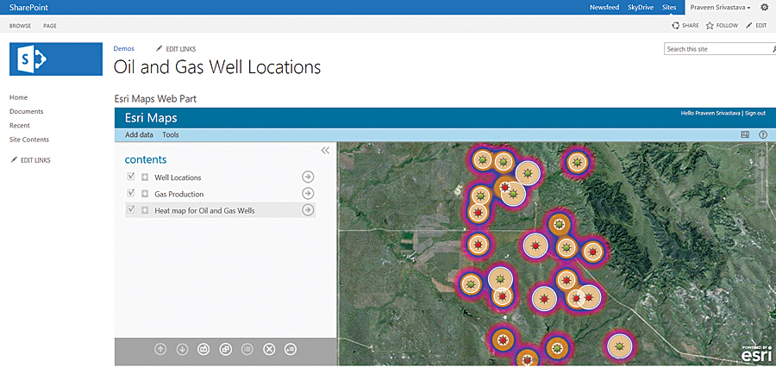
Task: Follow this site using the star button
Action: (x=722, y=26)
